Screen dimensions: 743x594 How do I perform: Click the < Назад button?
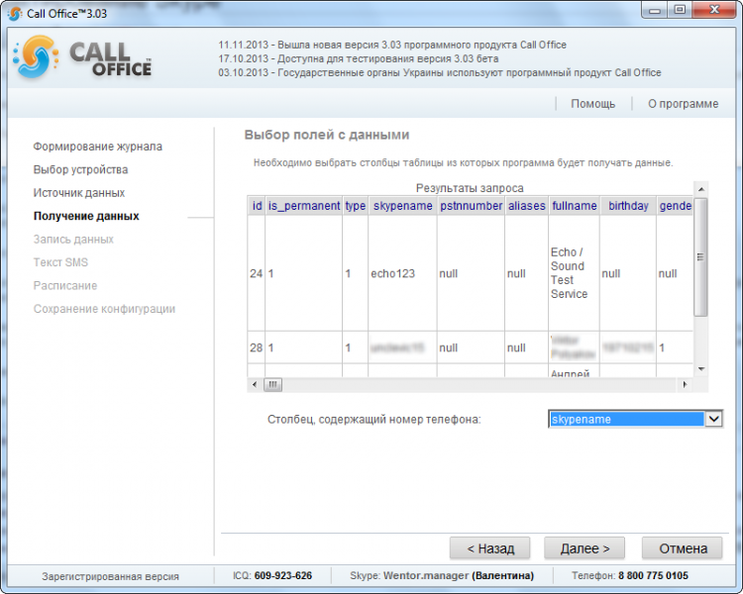(490, 548)
